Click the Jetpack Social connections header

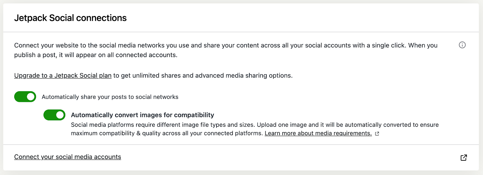click(70, 17)
